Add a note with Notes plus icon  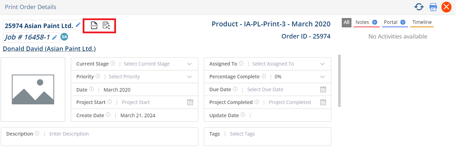(x=375, y=22)
